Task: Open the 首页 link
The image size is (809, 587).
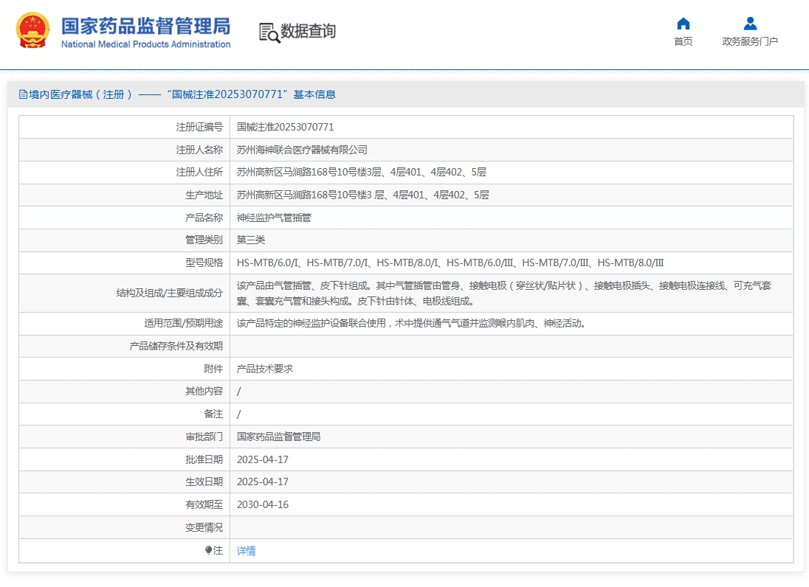Action: [x=683, y=41]
